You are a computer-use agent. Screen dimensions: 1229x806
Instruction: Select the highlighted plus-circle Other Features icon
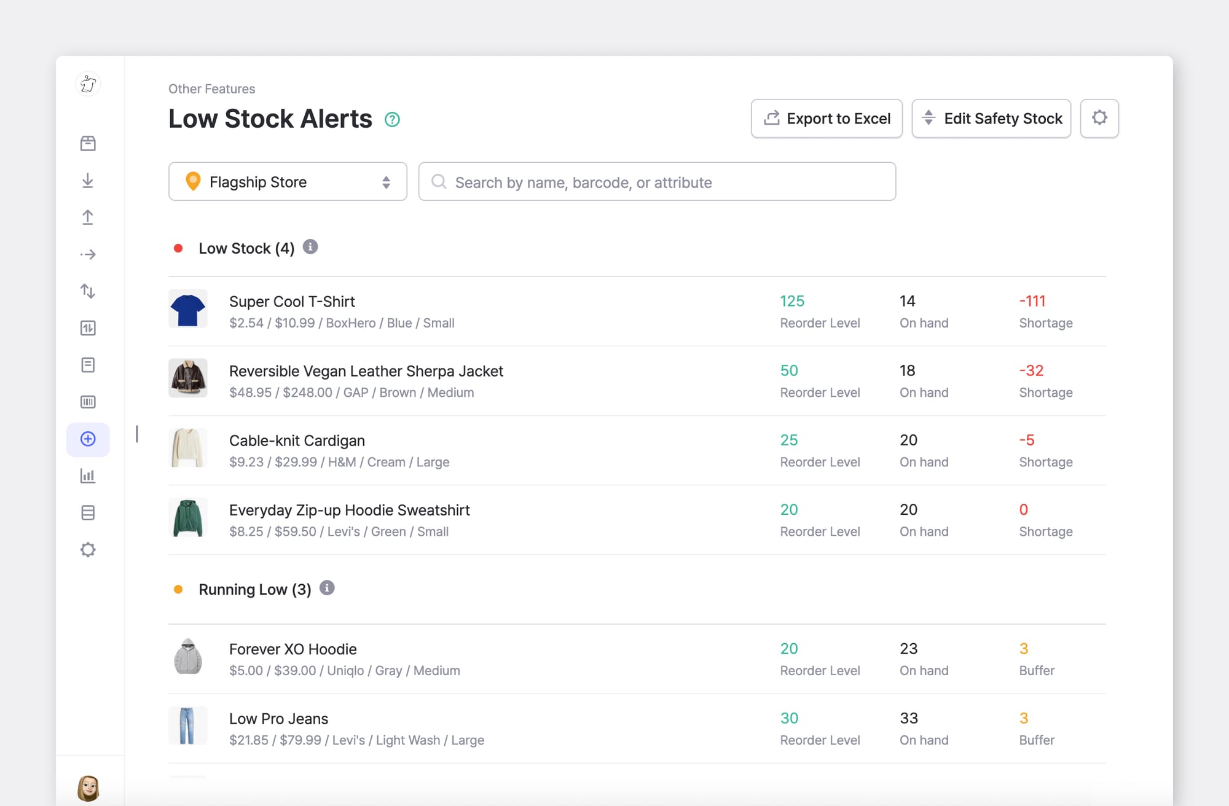coord(88,439)
